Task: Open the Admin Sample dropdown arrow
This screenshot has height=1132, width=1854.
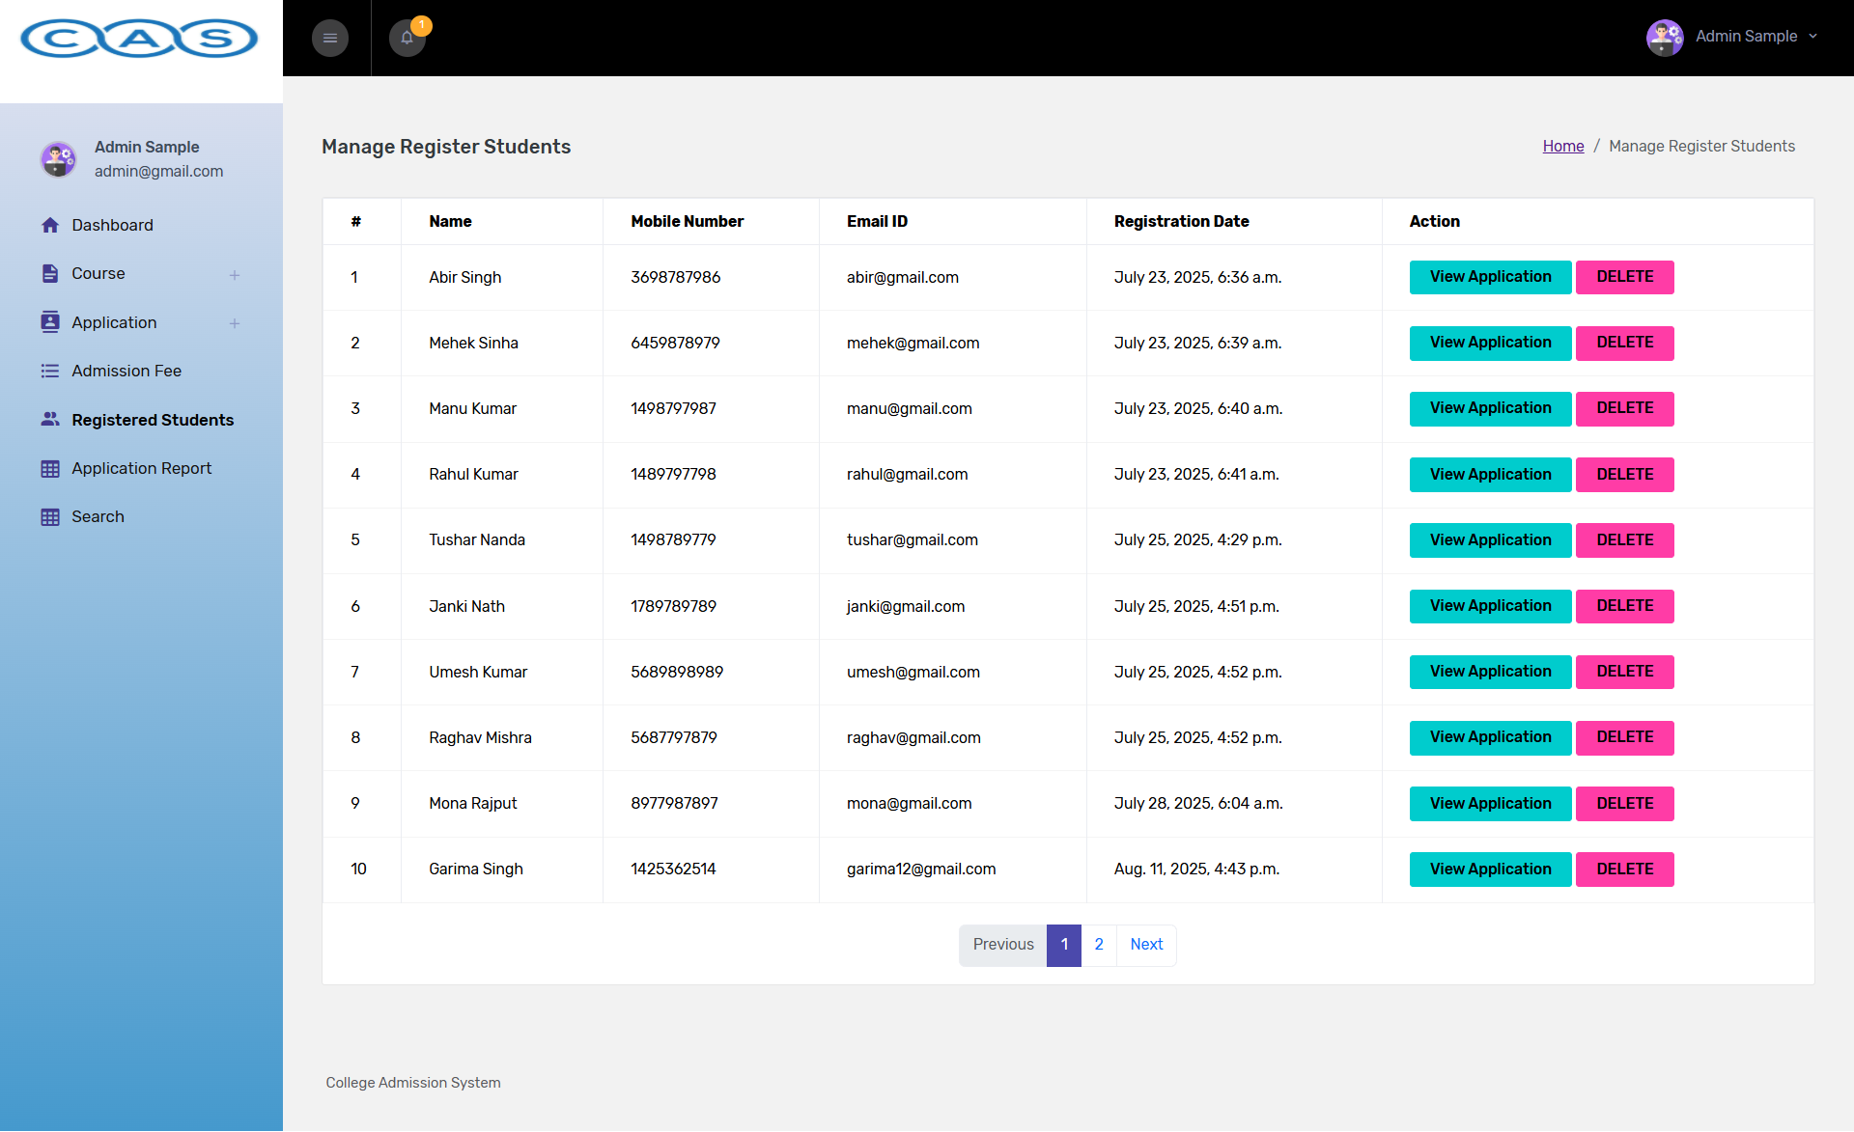Action: (1812, 37)
